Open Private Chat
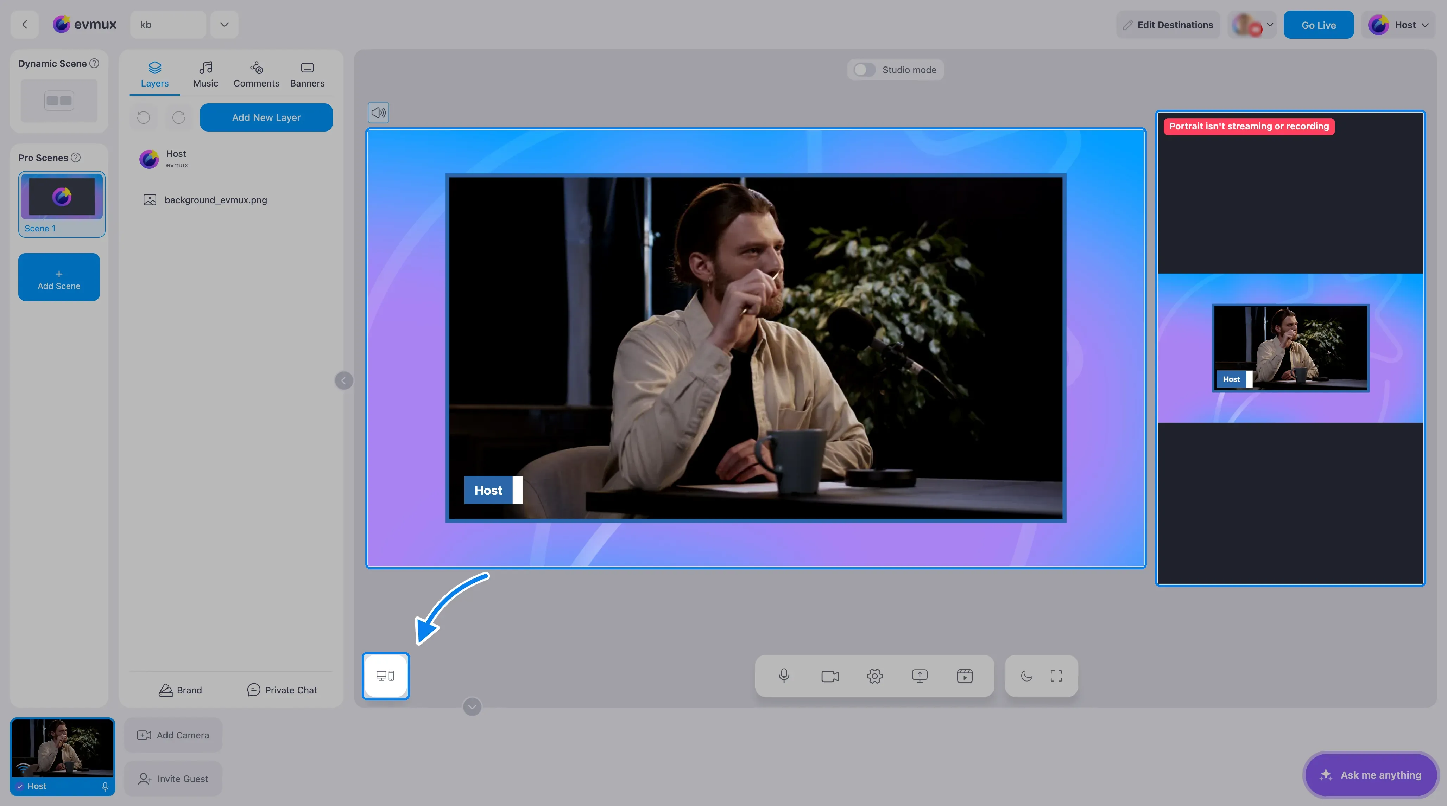This screenshot has height=806, width=1447. (x=282, y=690)
